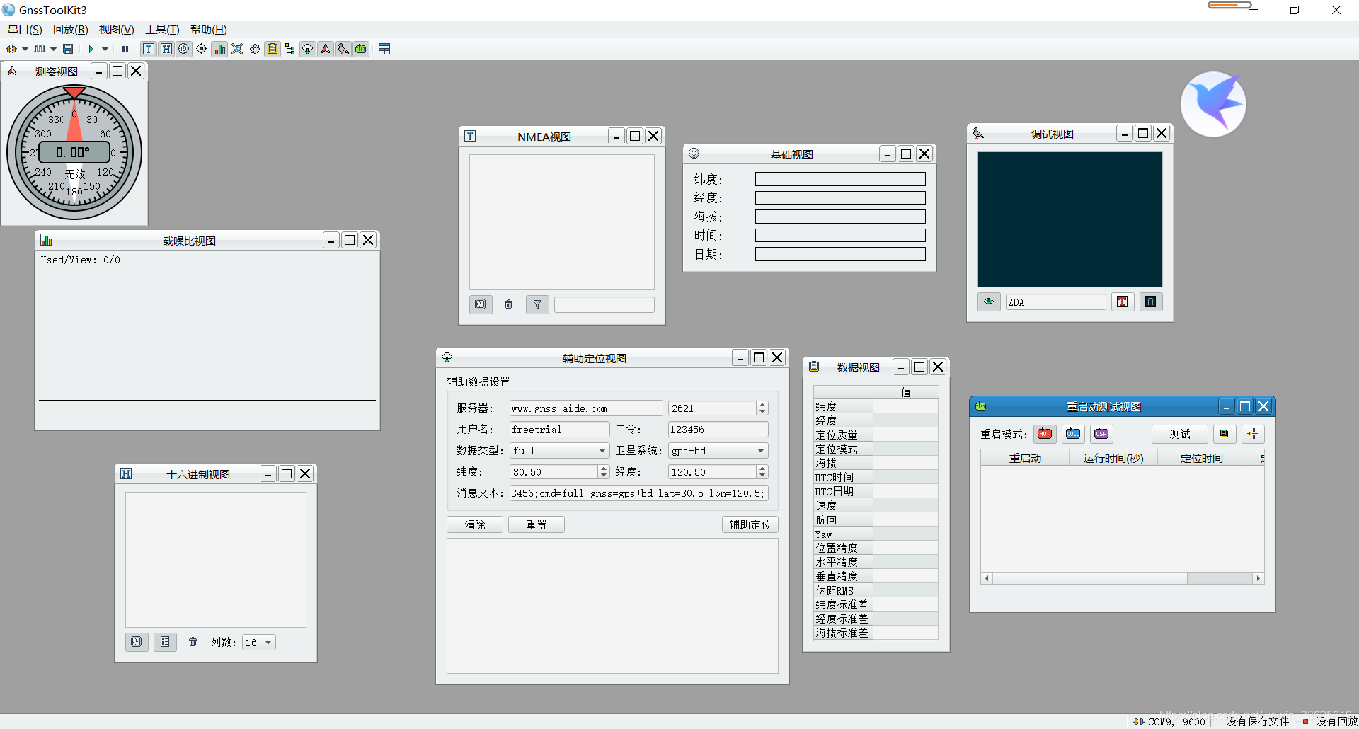Select the purple USR restart mode icon
The width and height of the screenshot is (1359, 729).
[1101, 434]
